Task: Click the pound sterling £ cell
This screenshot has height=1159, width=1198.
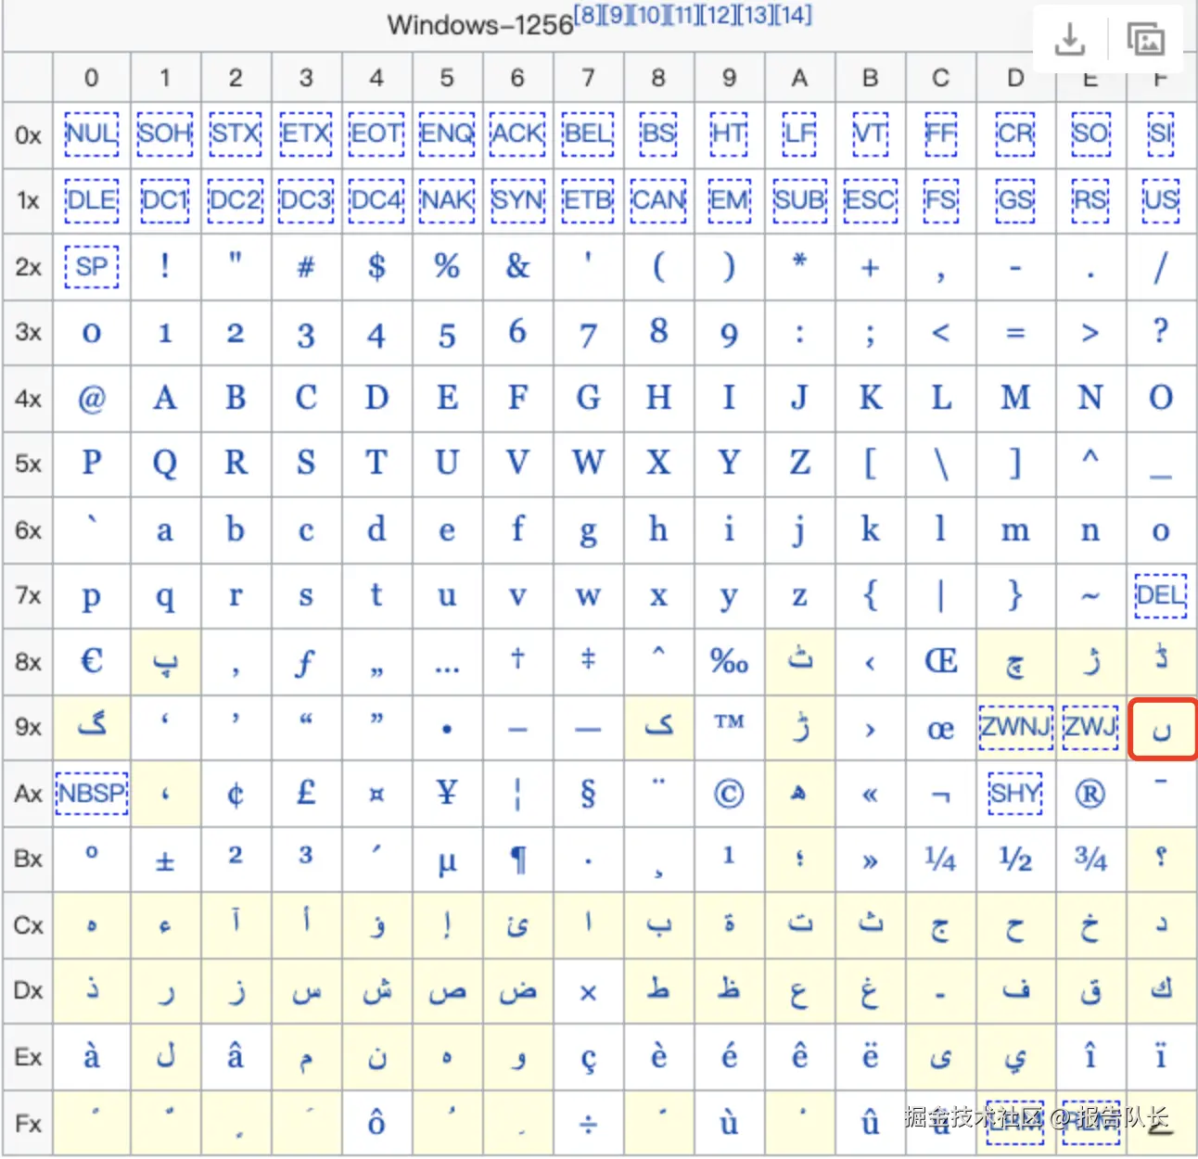Action: pyautogui.click(x=306, y=794)
